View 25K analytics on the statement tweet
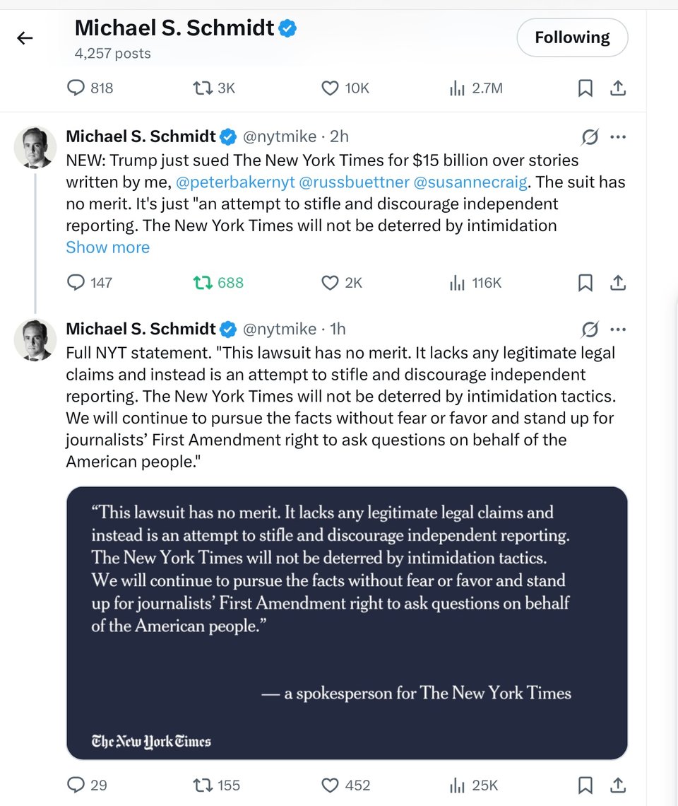The width and height of the screenshot is (678, 806). pos(457,785)
